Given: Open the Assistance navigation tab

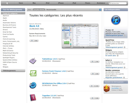Looking at the screenshot, I should [101, 3].
